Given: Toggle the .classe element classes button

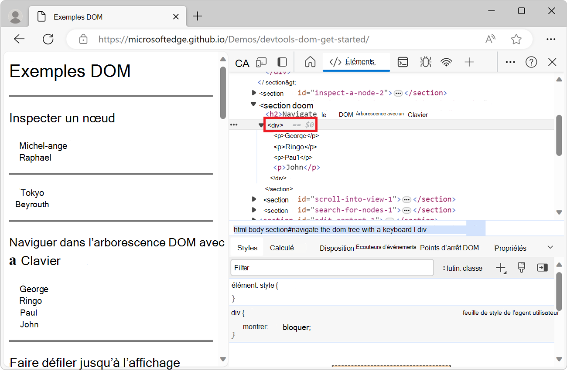Looking at the screenshot, I should pos(472,268).
